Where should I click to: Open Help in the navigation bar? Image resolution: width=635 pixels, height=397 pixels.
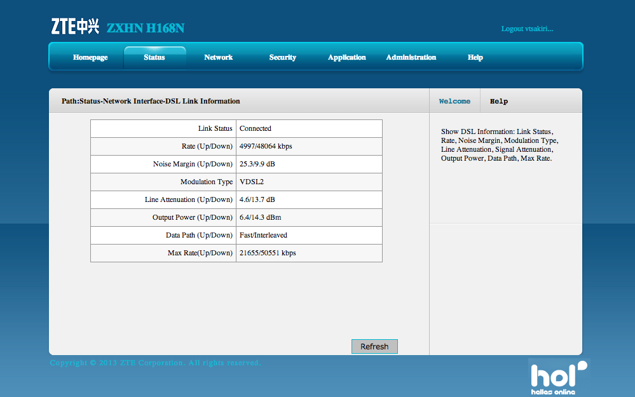pos(475,57)
